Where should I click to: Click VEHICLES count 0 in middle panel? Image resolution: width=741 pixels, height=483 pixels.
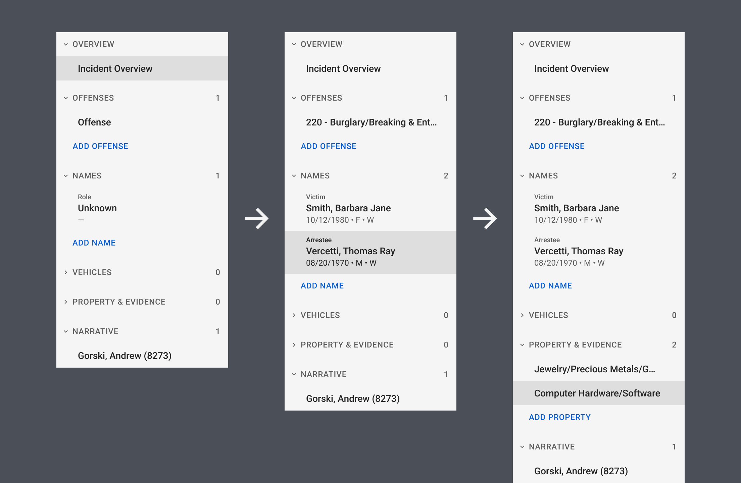click(446, 315)
